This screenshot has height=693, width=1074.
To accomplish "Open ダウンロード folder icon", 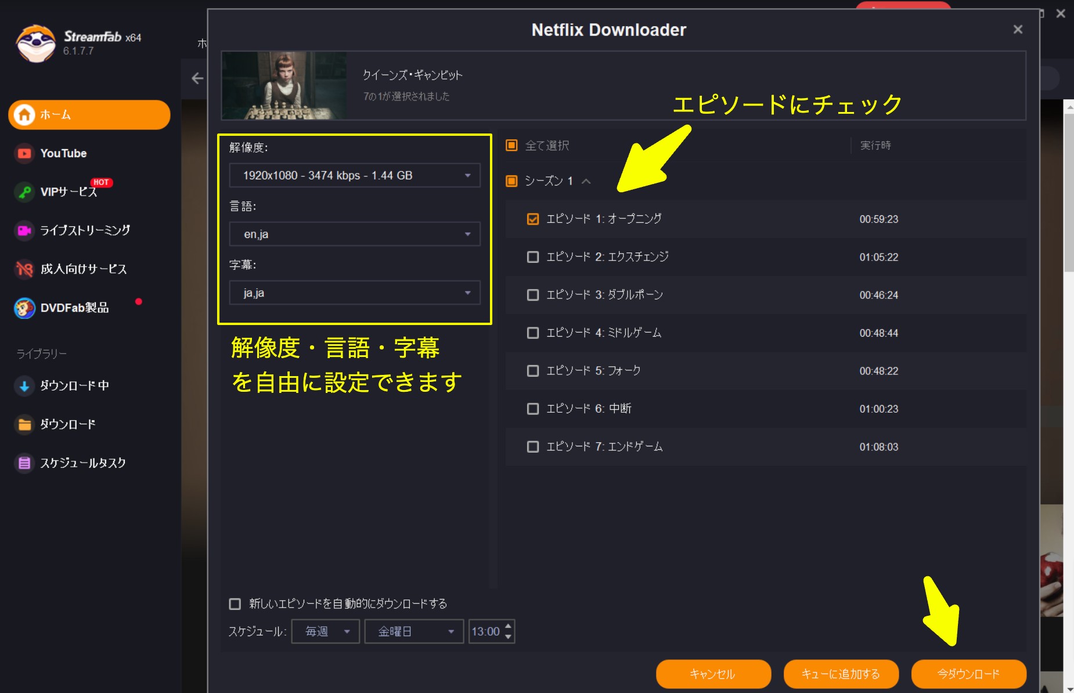I will tap(24, 424).
